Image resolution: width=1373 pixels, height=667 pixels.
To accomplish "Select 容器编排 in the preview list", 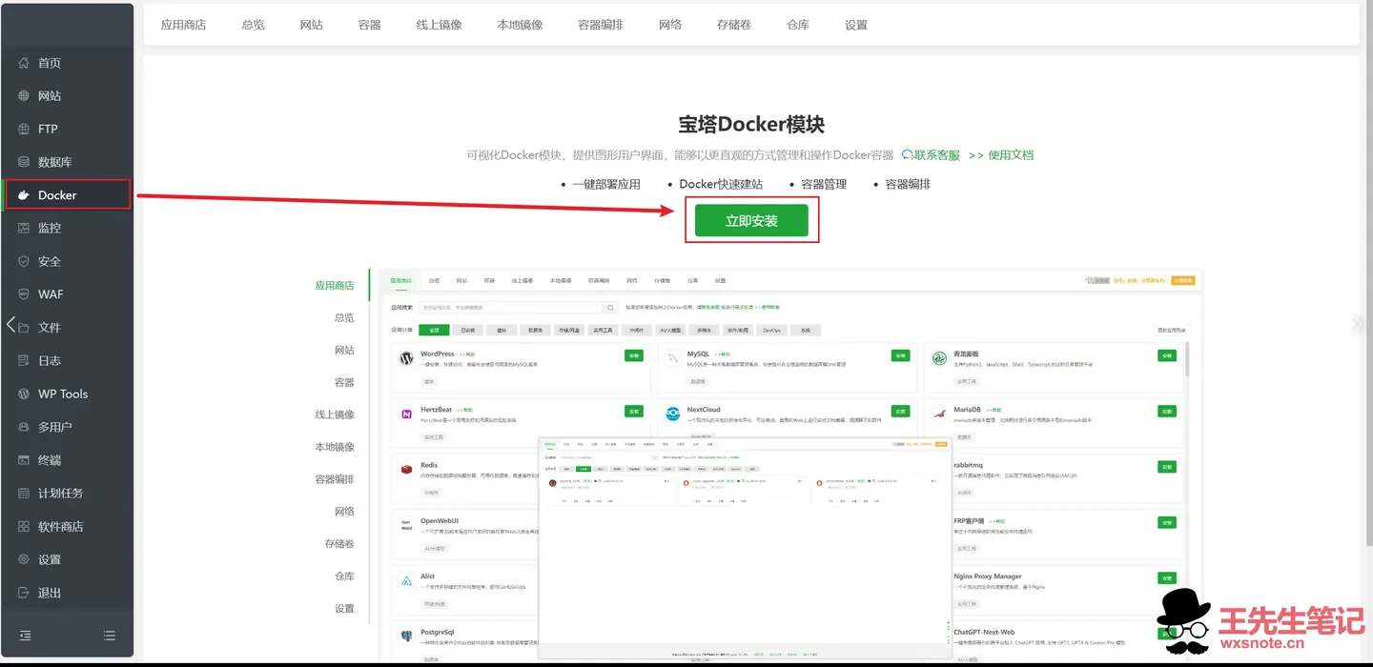I will [335, 479].
